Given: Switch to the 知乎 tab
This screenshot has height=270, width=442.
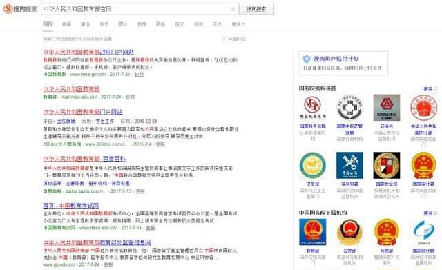Looking at the screenshot, I should tap(104, 24).
